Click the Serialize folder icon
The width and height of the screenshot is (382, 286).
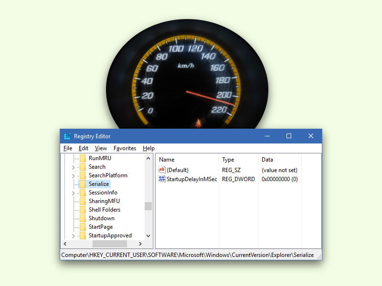83,184
